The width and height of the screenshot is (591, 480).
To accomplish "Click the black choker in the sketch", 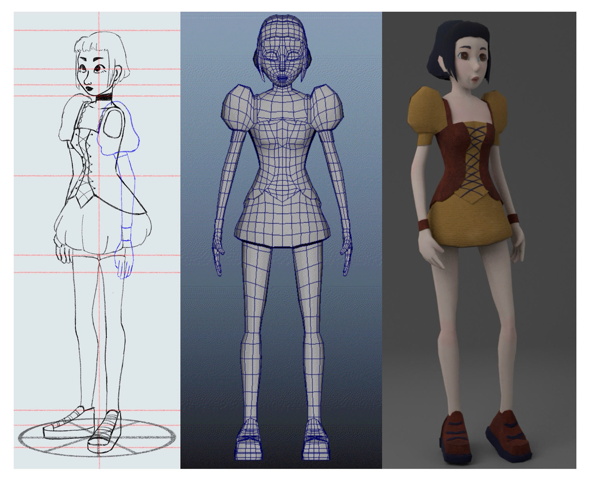I will pos(105,97).
